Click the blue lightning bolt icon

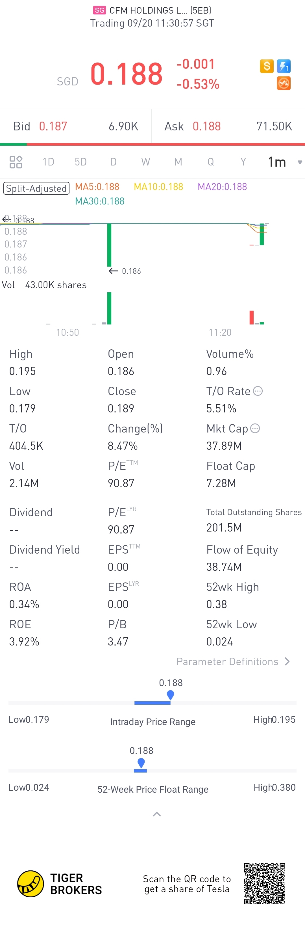pyautogui.click(x=284, y=66)
